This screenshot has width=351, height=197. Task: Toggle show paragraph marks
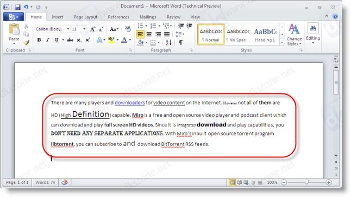(180, 42)
